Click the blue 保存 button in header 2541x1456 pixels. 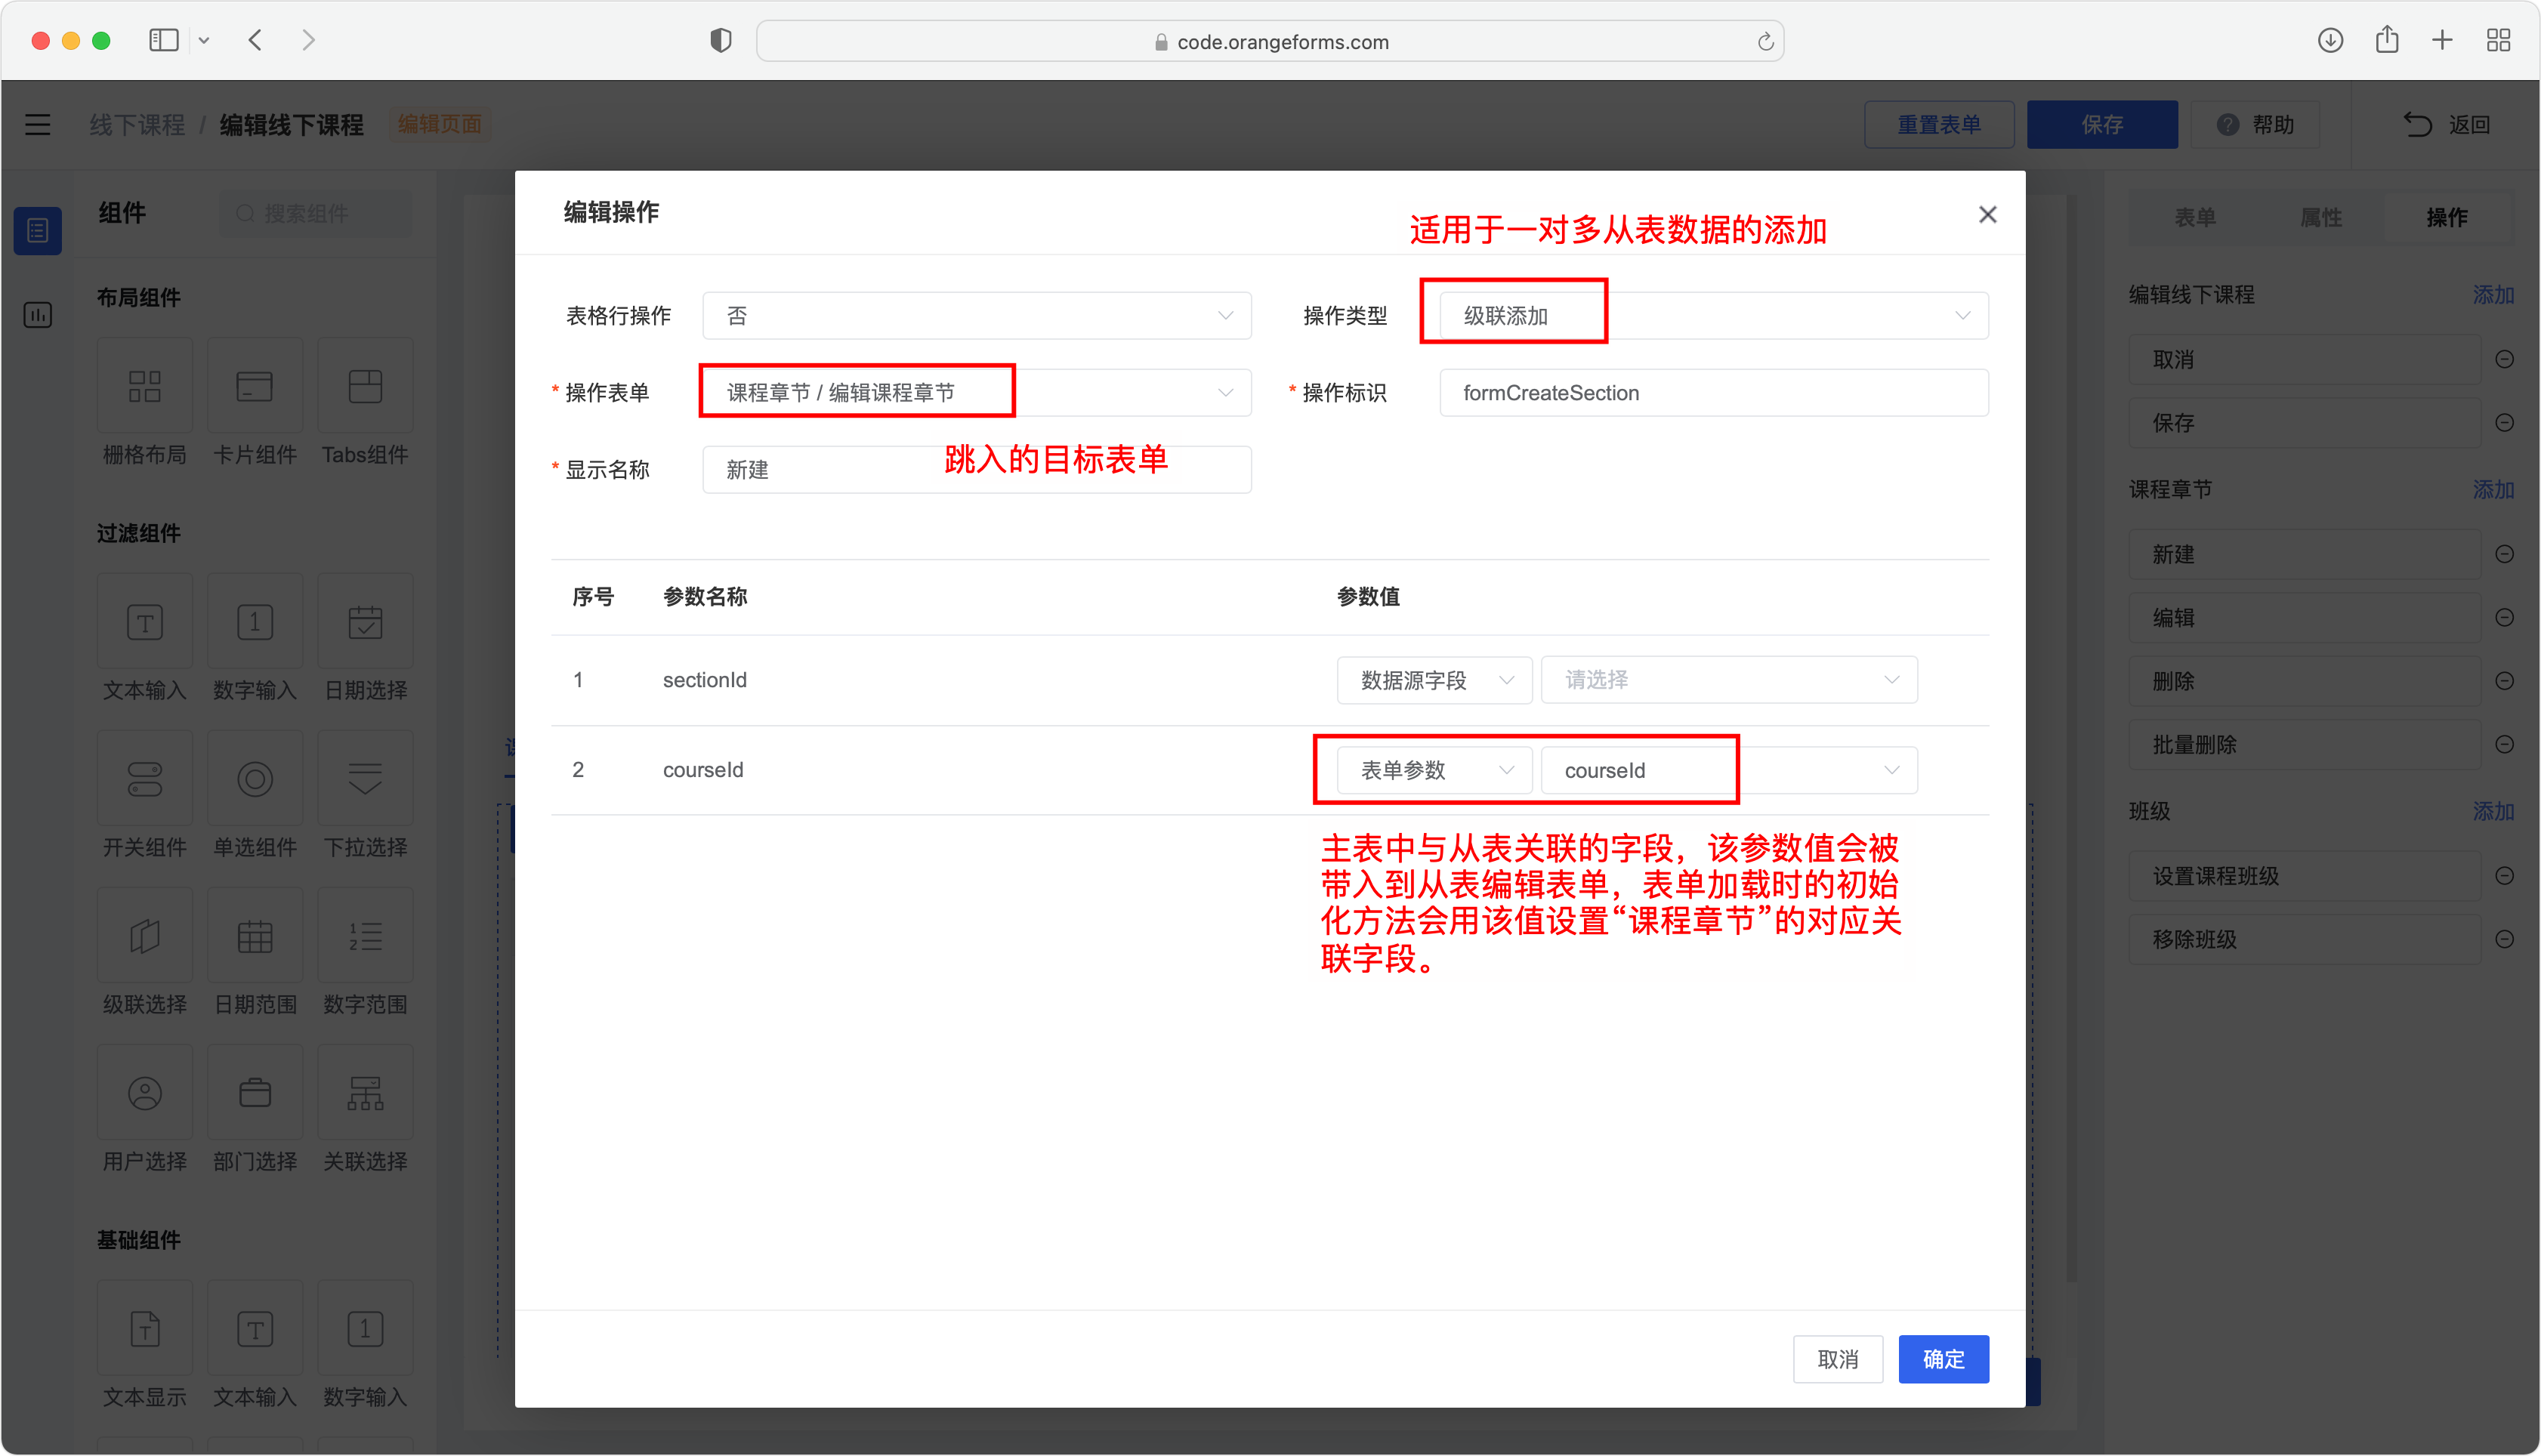tap(2102, 125)
